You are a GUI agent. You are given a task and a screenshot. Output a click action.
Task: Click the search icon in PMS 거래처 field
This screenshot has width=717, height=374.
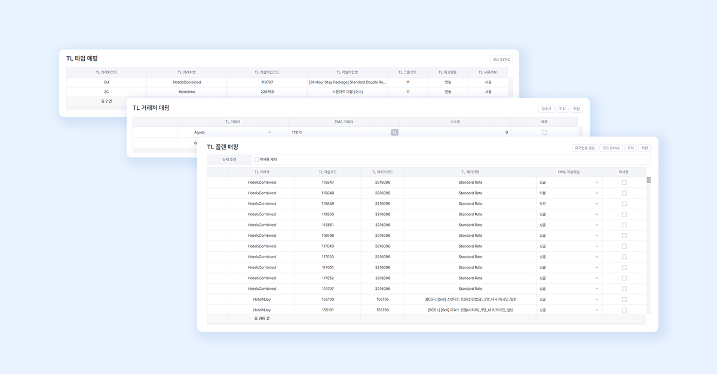394,132
